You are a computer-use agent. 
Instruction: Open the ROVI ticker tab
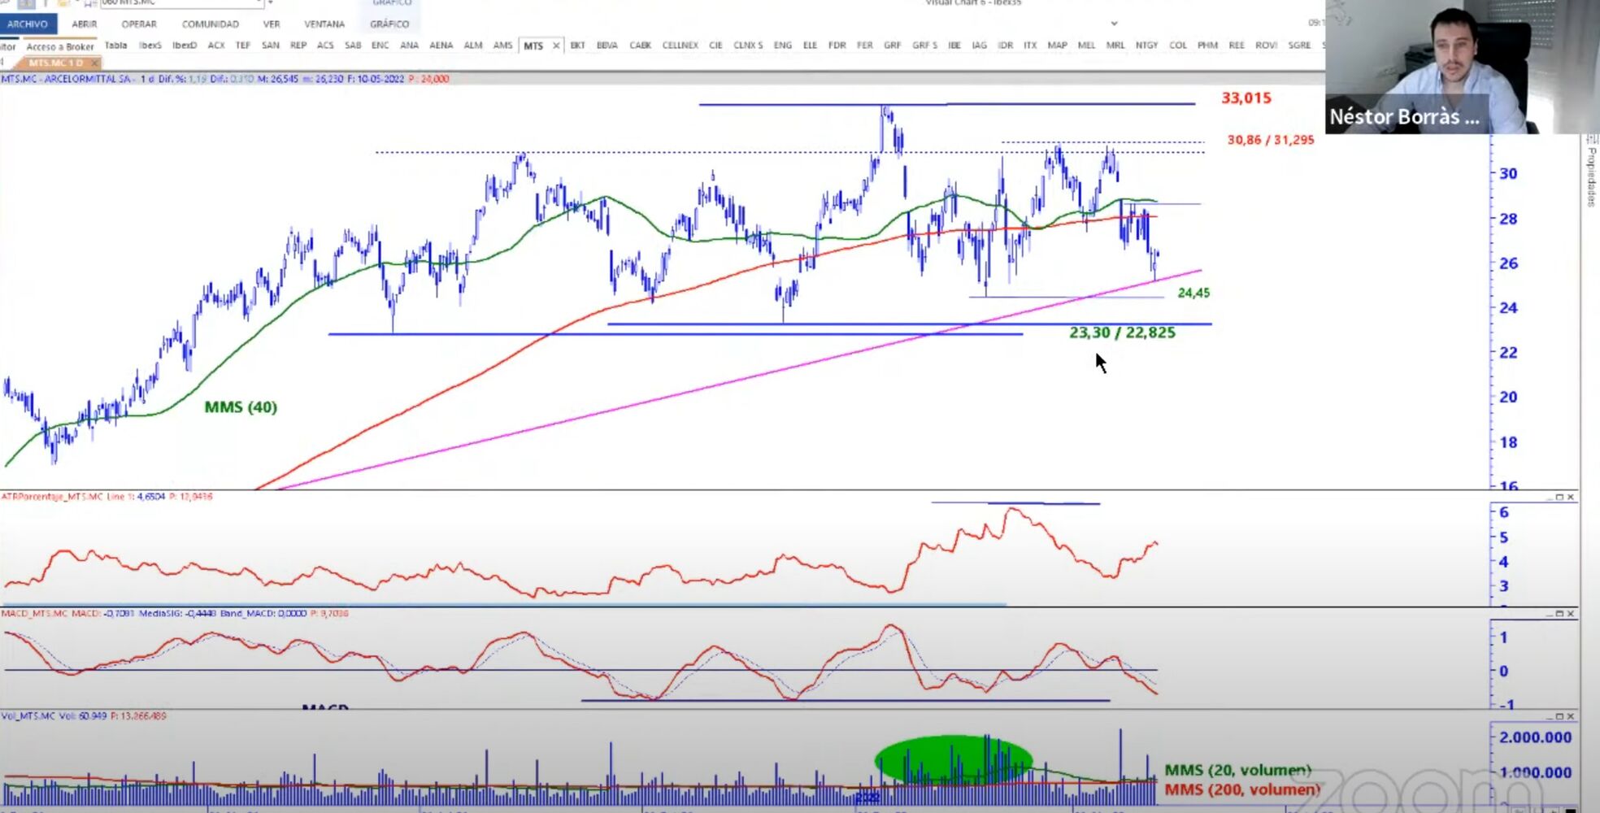click(1266, 46)
